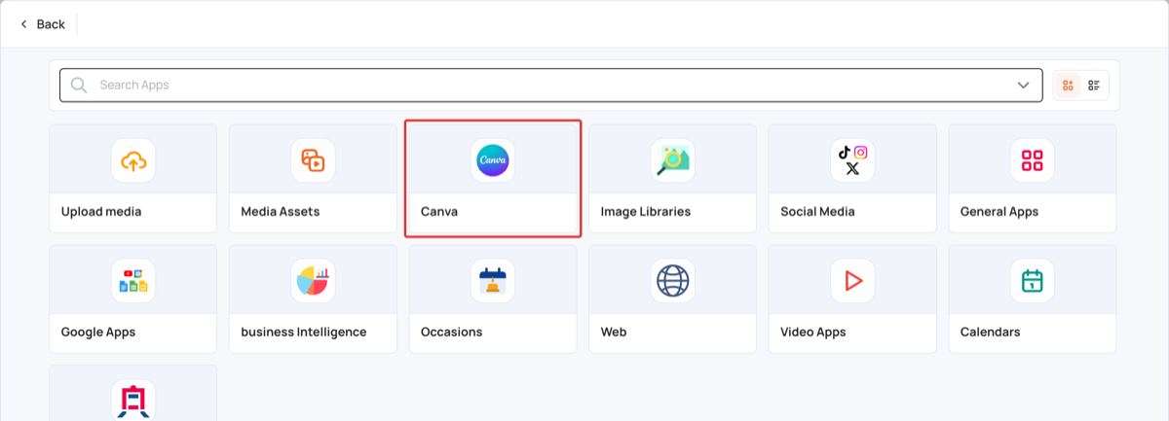
Task: Select the General Apps label
Action: [999, 211]
